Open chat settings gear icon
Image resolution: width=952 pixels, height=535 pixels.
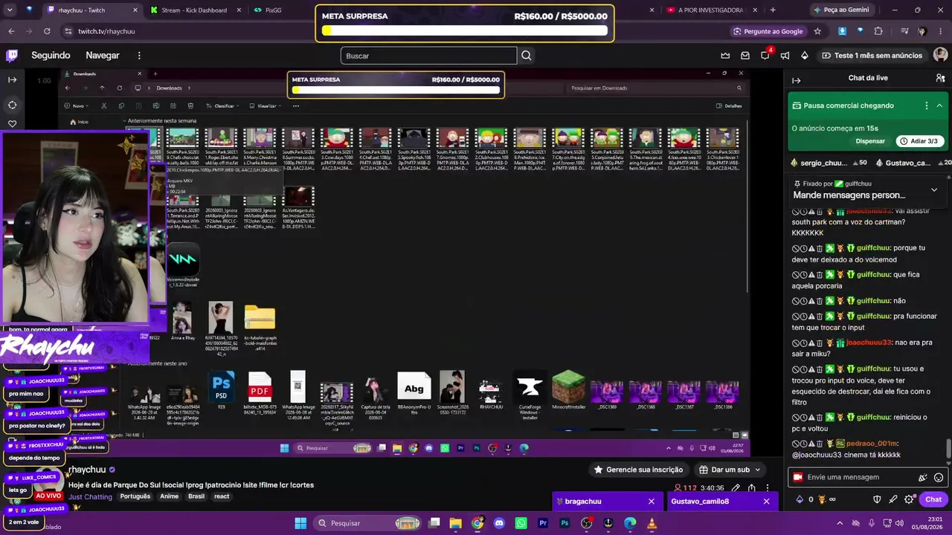tap(909, 499)
